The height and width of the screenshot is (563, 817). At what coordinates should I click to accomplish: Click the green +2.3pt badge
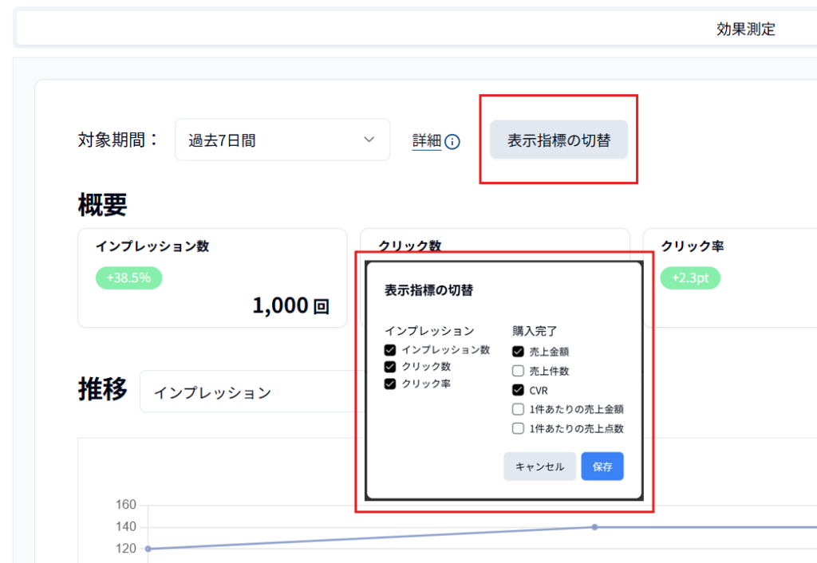pos(690,278)
